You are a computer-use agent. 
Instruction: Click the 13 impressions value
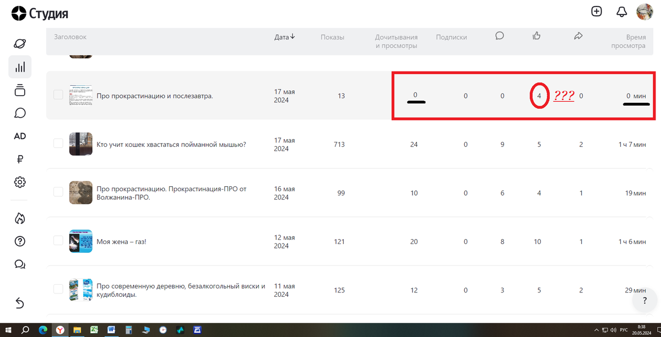coord(342,96)
